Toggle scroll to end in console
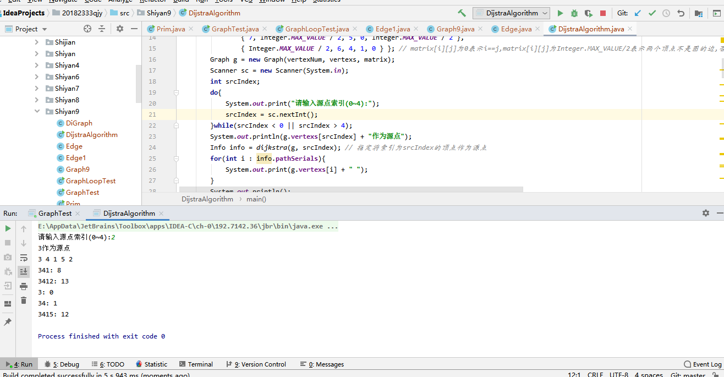This screenshot has height=377, width=724. pyautogui.click(x=24, y=271)
